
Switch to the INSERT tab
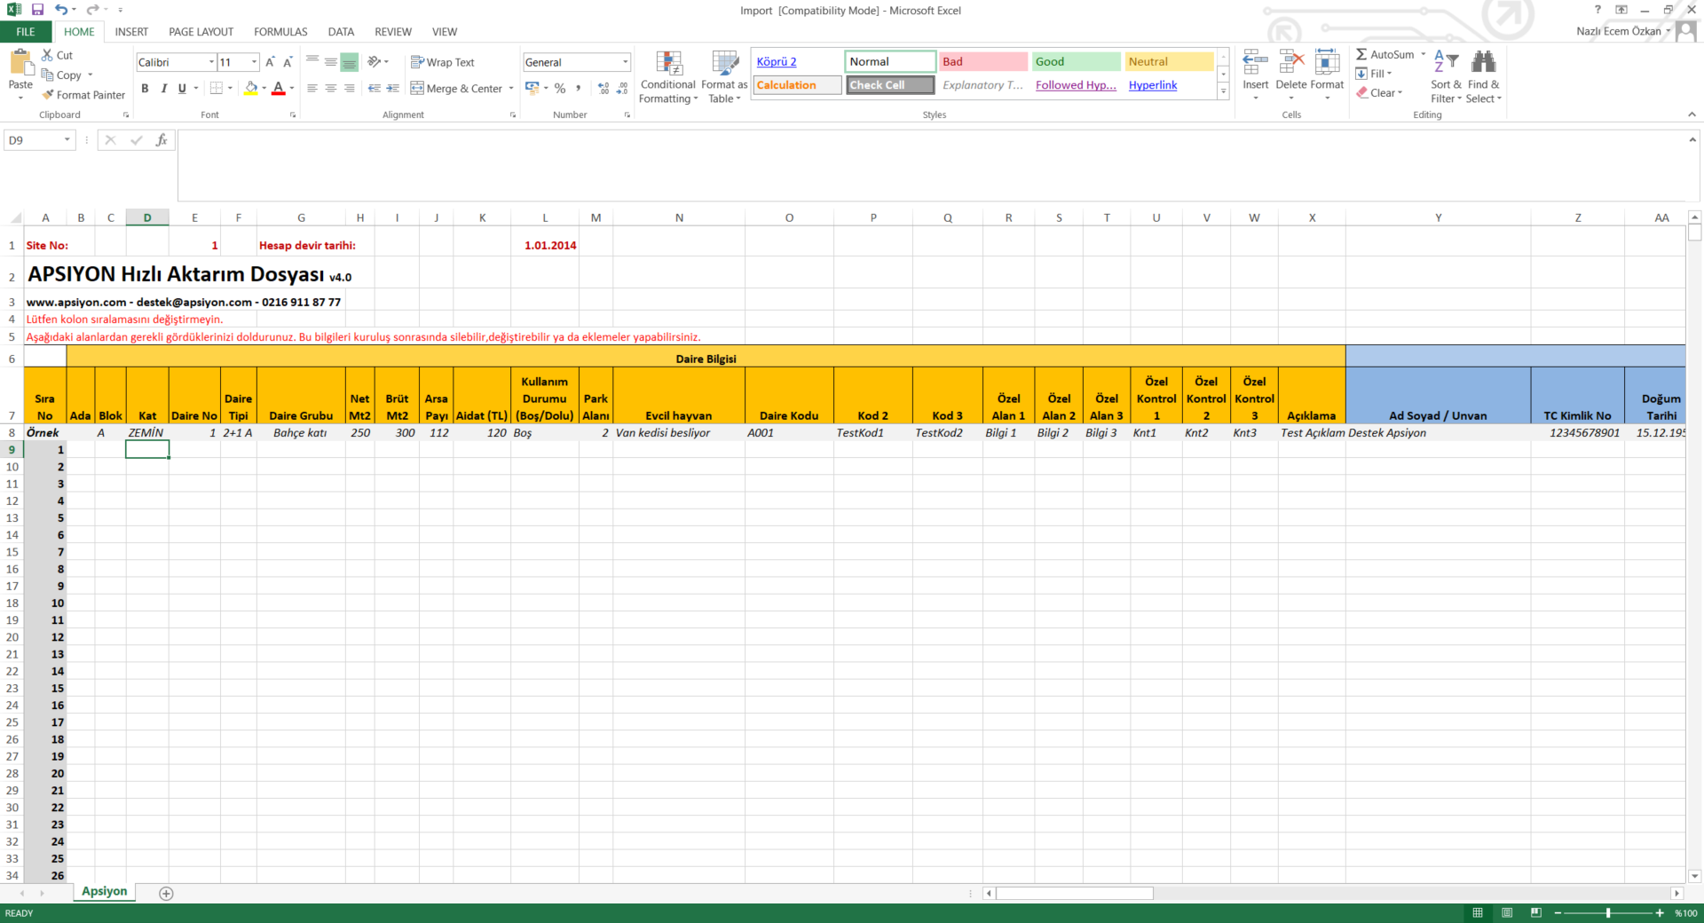coord(131,31)
